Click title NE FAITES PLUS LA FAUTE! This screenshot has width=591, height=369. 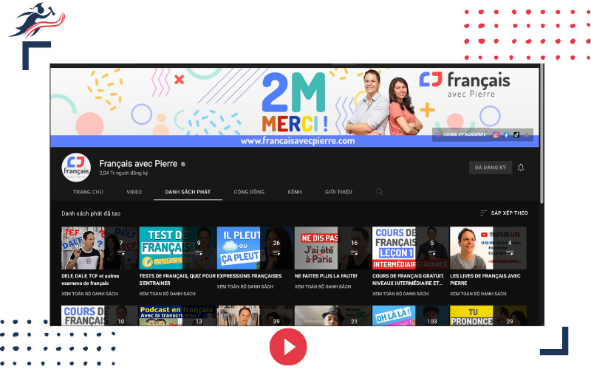(x=326, y=276)
